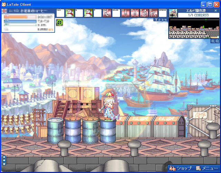
Task: Switch to hotbar page 4
Action: 165,20
